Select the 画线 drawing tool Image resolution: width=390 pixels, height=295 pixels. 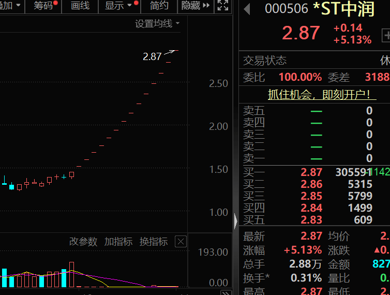(x=80, y=6)
